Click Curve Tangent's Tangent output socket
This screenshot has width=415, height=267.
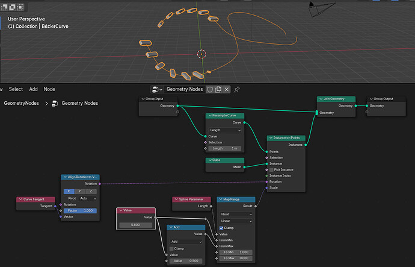(55, 206)
